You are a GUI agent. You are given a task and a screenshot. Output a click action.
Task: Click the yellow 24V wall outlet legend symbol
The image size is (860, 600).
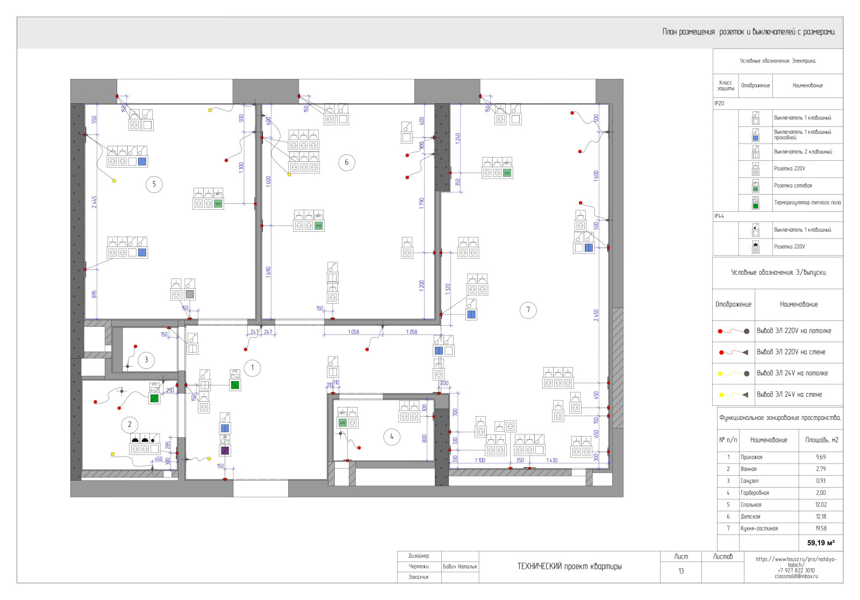[733, 395]
